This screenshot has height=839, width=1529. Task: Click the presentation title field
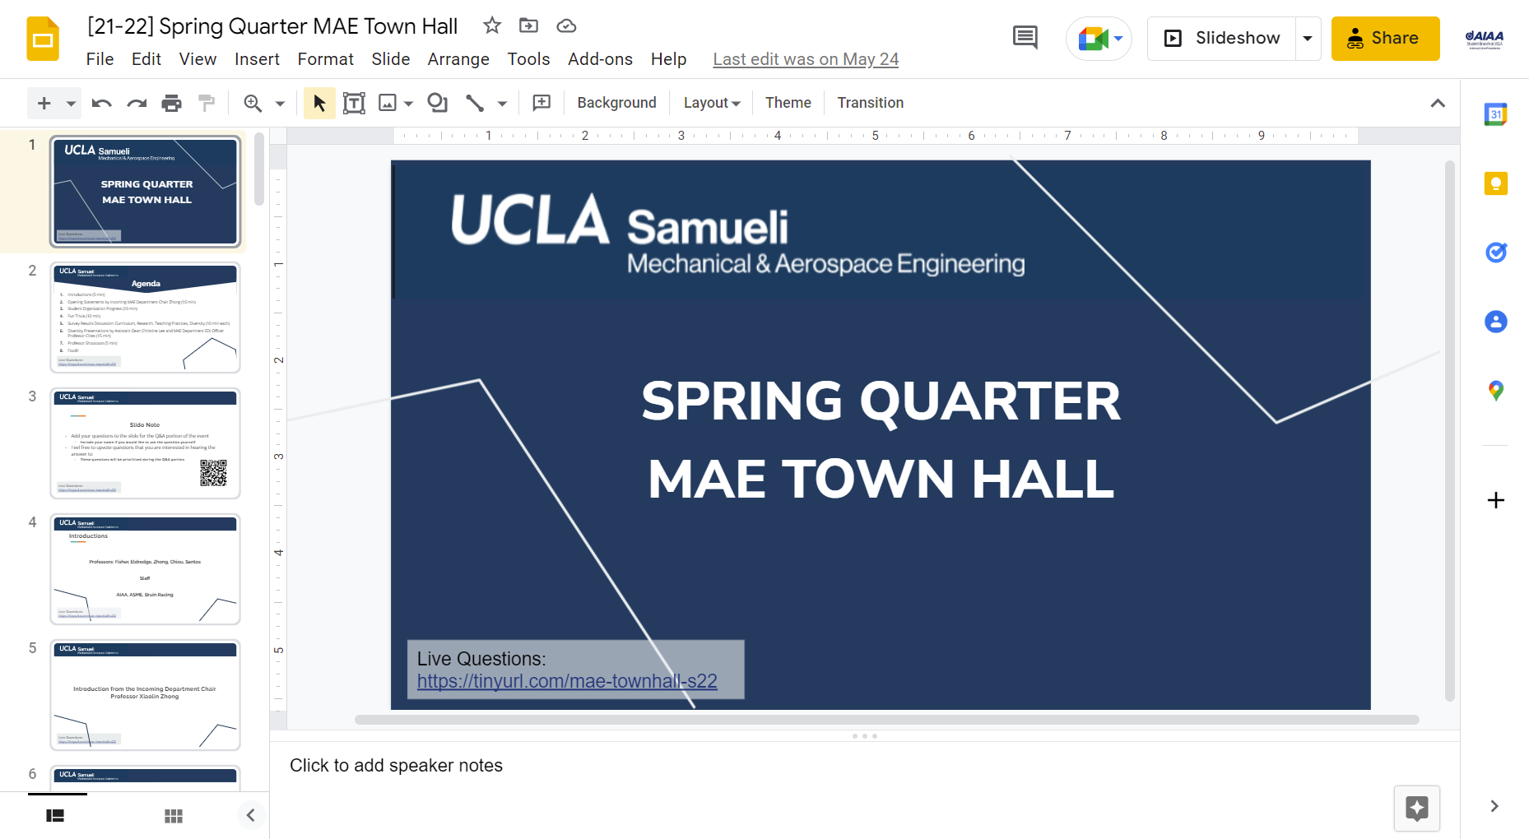point(272,26)
